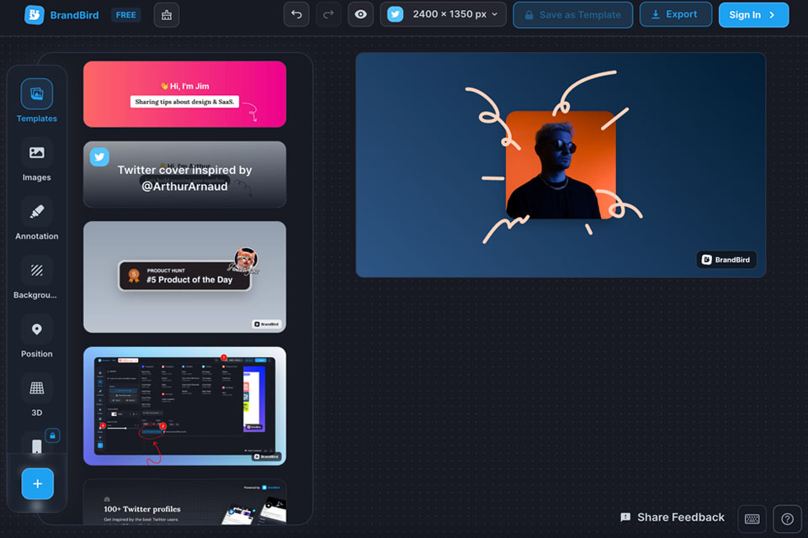Click the Twitter icon in the size selector
The height and width of the screenshot is (538, 808).
(396, 14)
